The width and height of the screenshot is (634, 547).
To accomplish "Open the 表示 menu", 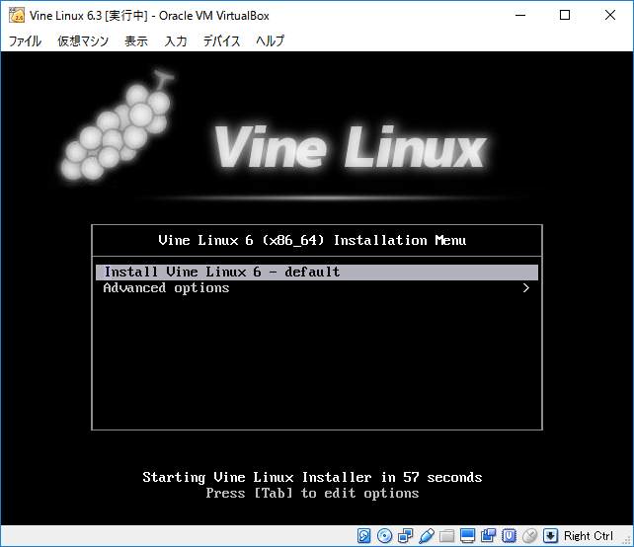I will coord(136,40).
